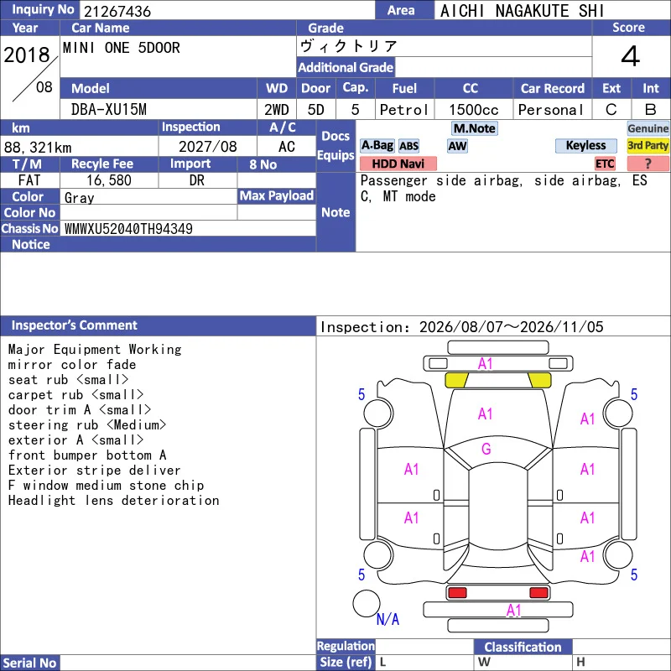Click the red left tail light
The width and height of the screenshot is (671, 671).
456,593
